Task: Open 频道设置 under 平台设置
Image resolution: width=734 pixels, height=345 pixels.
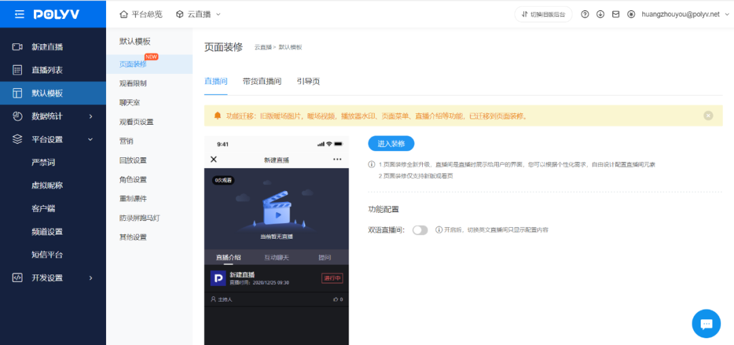Action: 48,232
